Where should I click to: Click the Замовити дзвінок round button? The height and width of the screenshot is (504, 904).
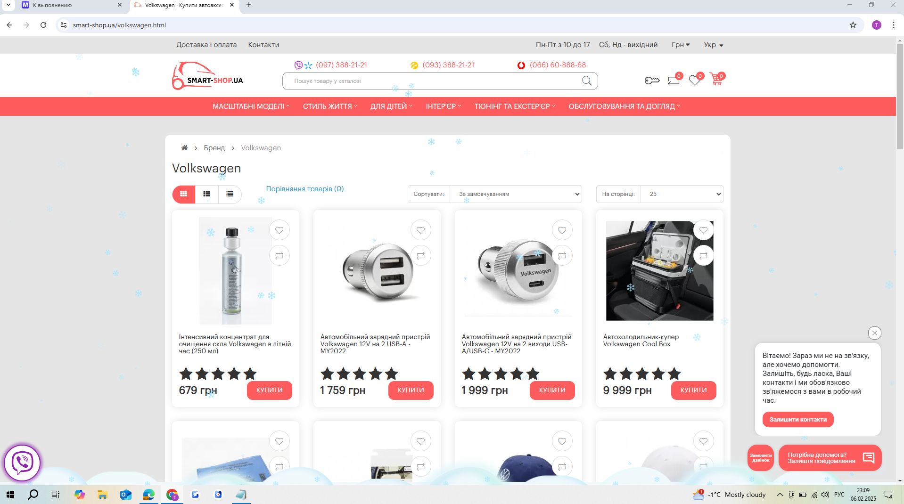tap(761, 458)
